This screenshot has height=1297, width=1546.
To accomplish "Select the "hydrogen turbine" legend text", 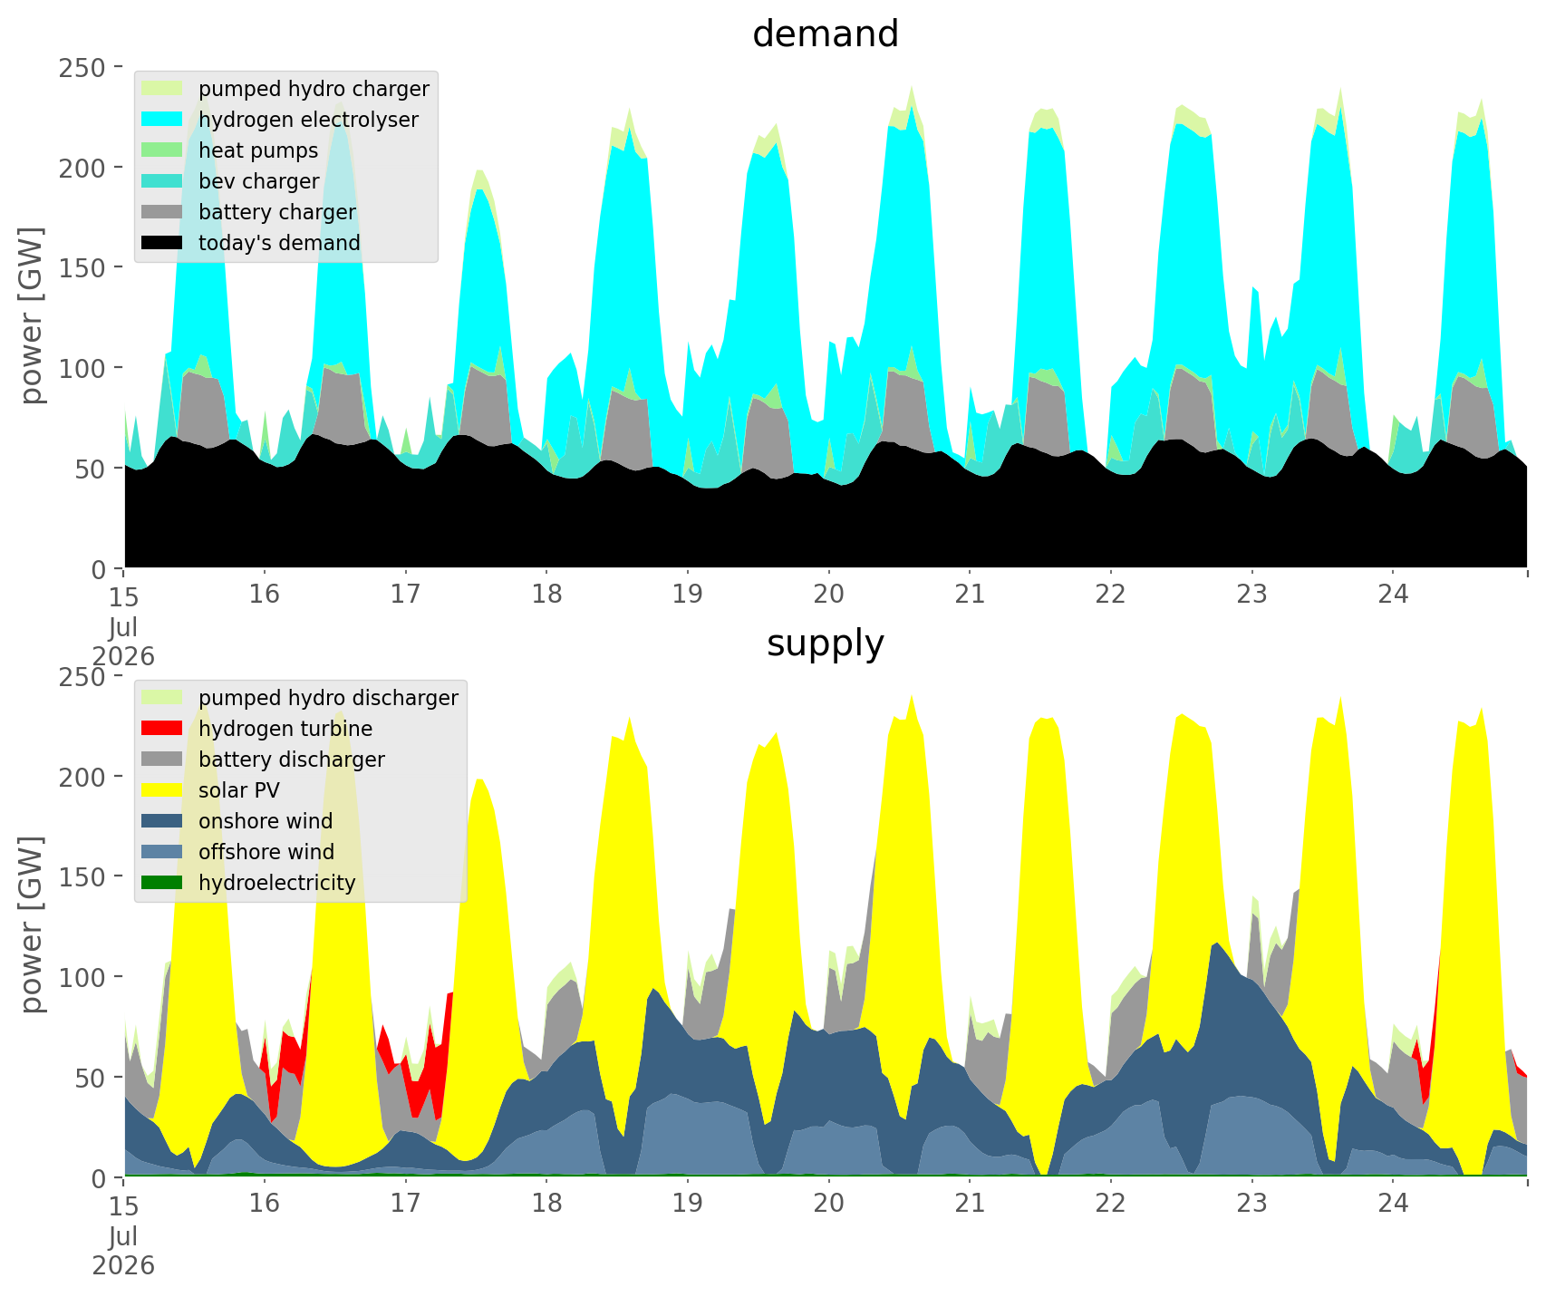I will pyautogui.click(x=285, y=730).
